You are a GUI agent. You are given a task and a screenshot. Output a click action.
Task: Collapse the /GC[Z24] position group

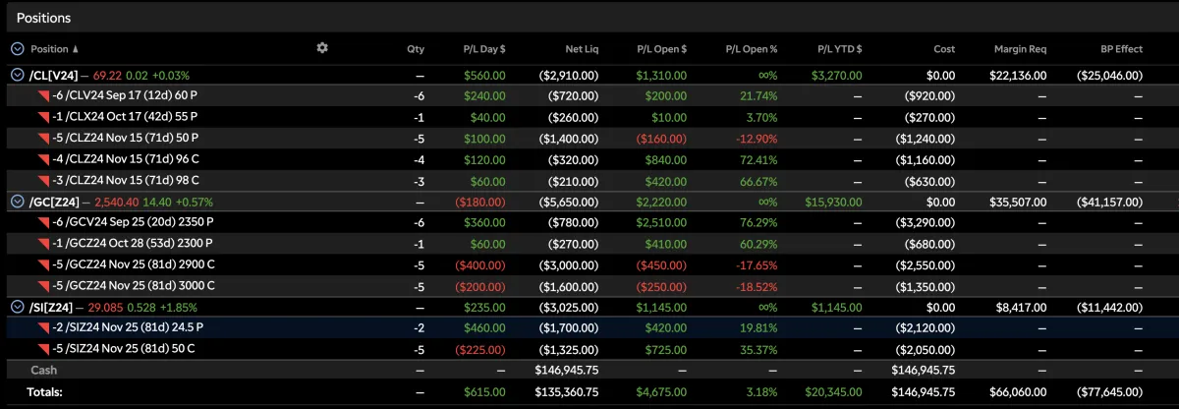point(17,201)
